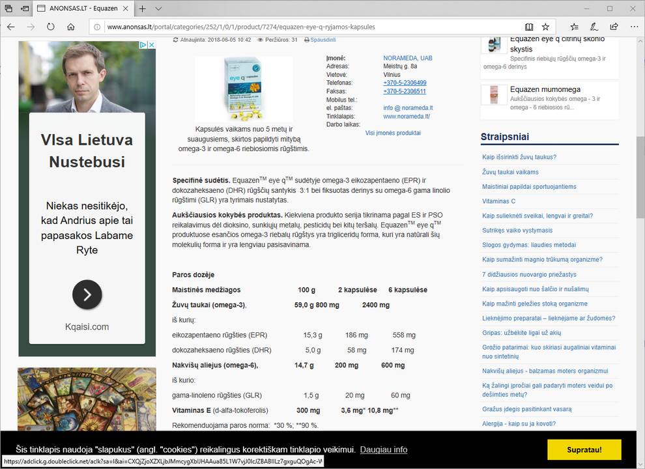
Task: Open Grožio patarimai article link
Action: (549, 352)
